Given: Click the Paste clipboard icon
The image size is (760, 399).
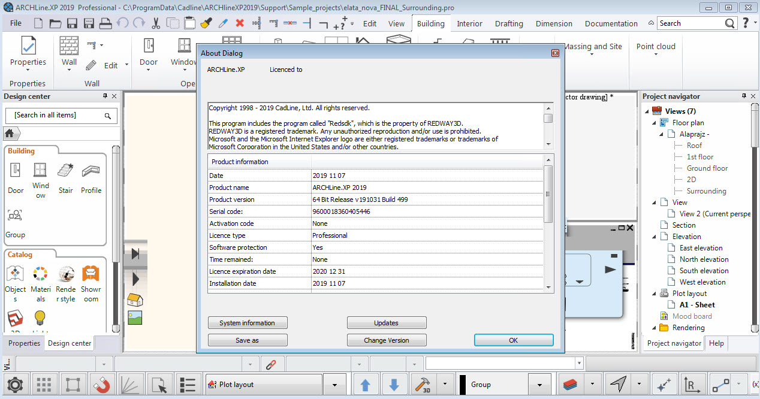Looking at the screenshot, I should click(x=189, y=23).
